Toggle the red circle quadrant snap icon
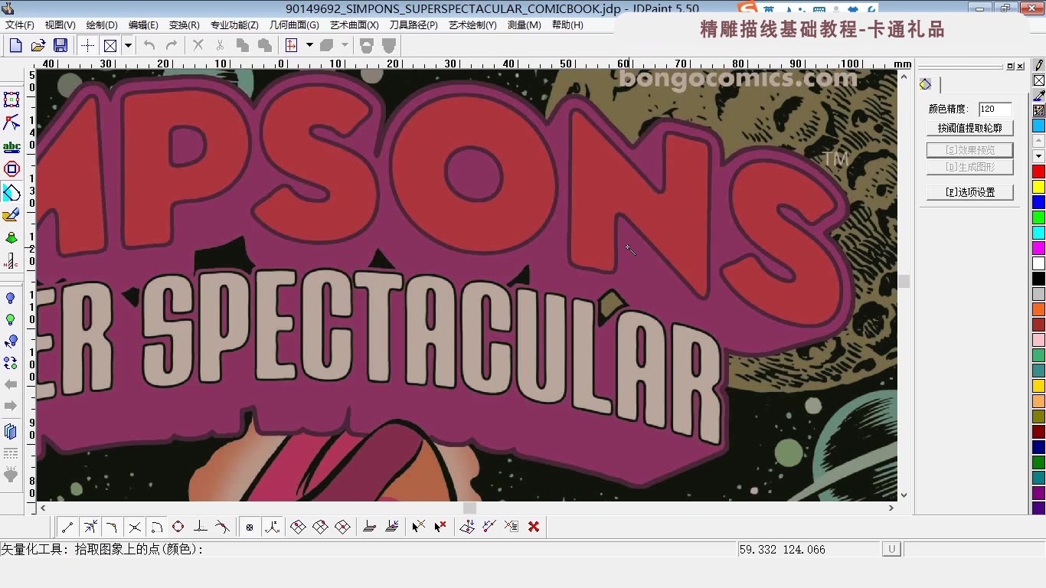The height and width of the screenshot is (588, 1046). tap(178, 527)
